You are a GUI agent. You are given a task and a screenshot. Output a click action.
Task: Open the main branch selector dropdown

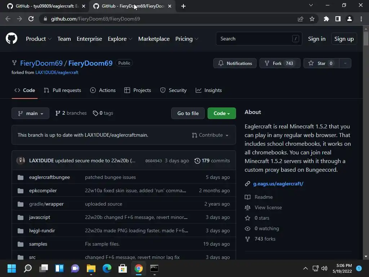(30, 113)
